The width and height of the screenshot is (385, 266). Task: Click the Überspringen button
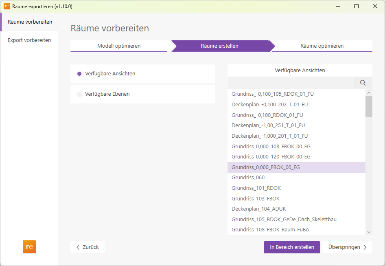(348, 247)
